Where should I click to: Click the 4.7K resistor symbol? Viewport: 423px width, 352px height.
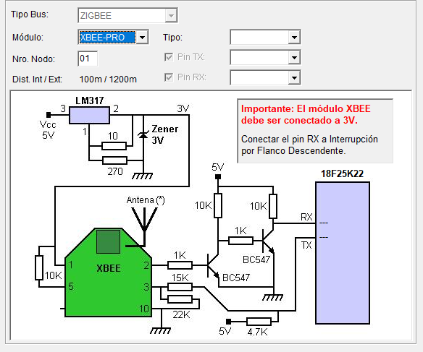point(259,322)
